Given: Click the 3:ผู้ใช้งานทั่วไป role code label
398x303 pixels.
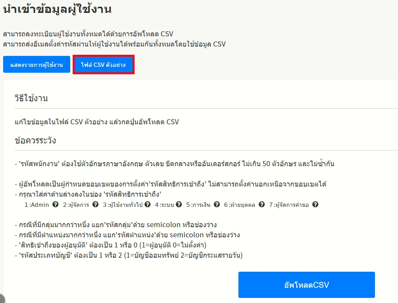Looking at the screenshot, I should point(123,204).
